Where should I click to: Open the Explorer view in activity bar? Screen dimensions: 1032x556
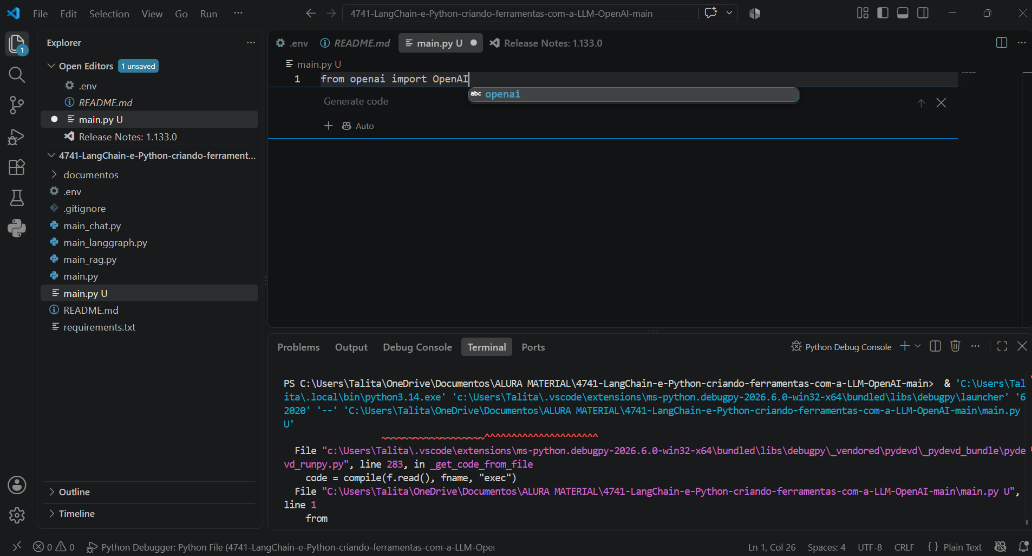[x=17, y=44]
